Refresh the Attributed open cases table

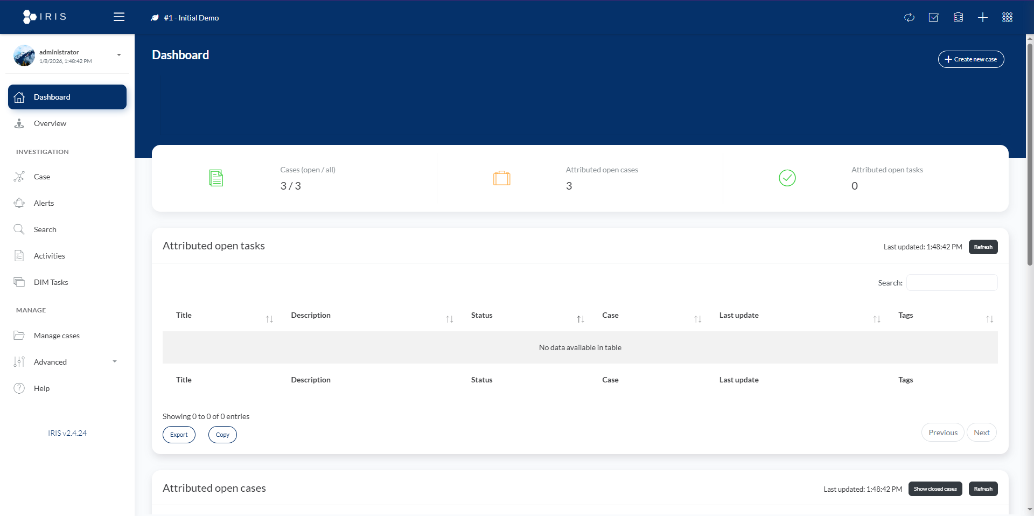coord(983,489)
